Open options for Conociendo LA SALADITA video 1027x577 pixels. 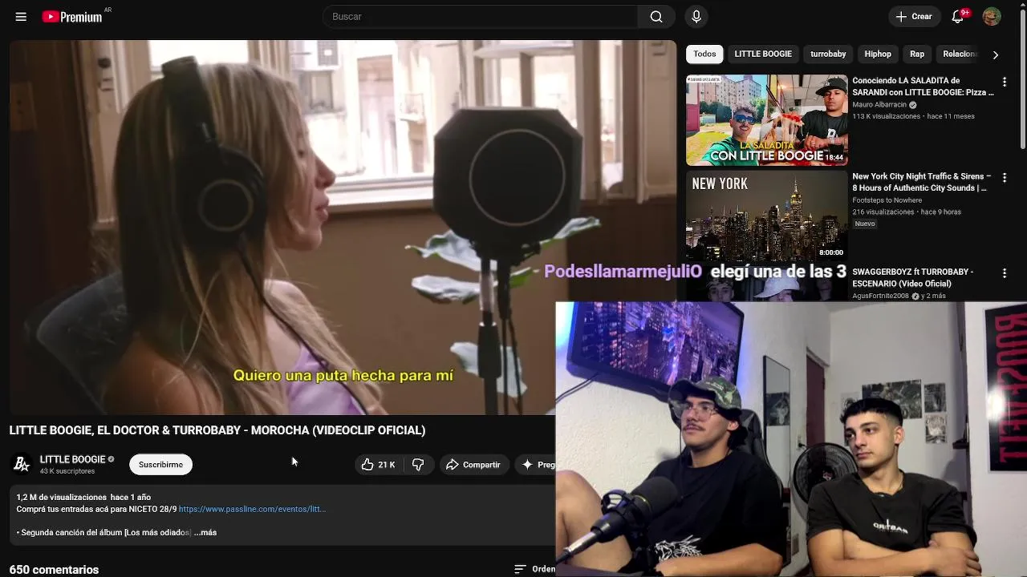1004,82
